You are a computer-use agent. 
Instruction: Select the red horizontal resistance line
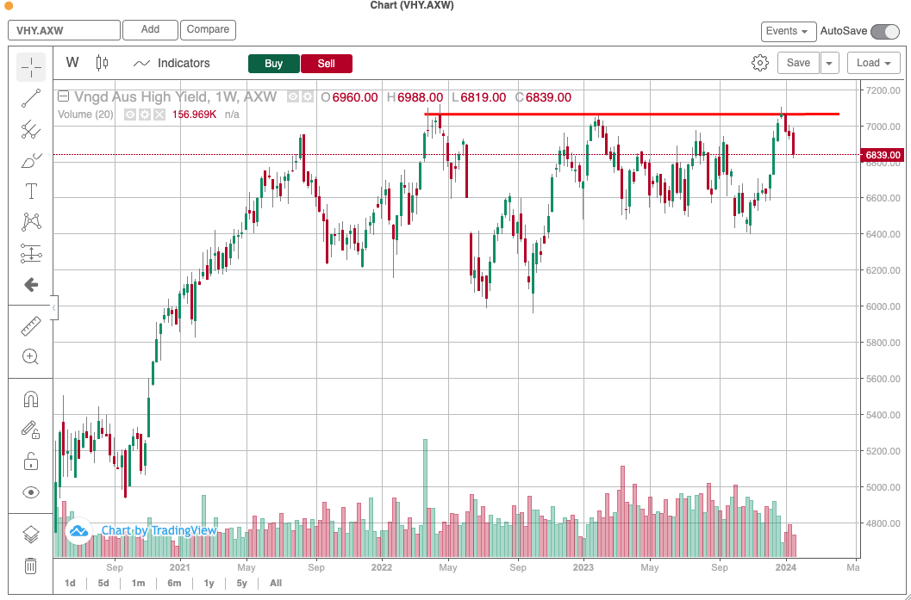click(632, 114)
